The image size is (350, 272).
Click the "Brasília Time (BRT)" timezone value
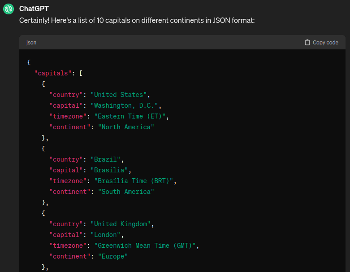135,181
